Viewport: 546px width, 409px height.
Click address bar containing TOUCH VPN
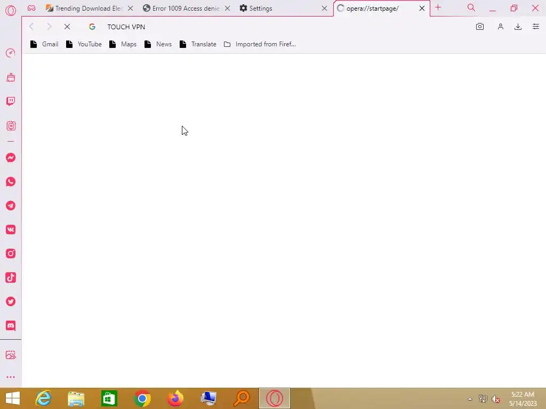[278, 27]
